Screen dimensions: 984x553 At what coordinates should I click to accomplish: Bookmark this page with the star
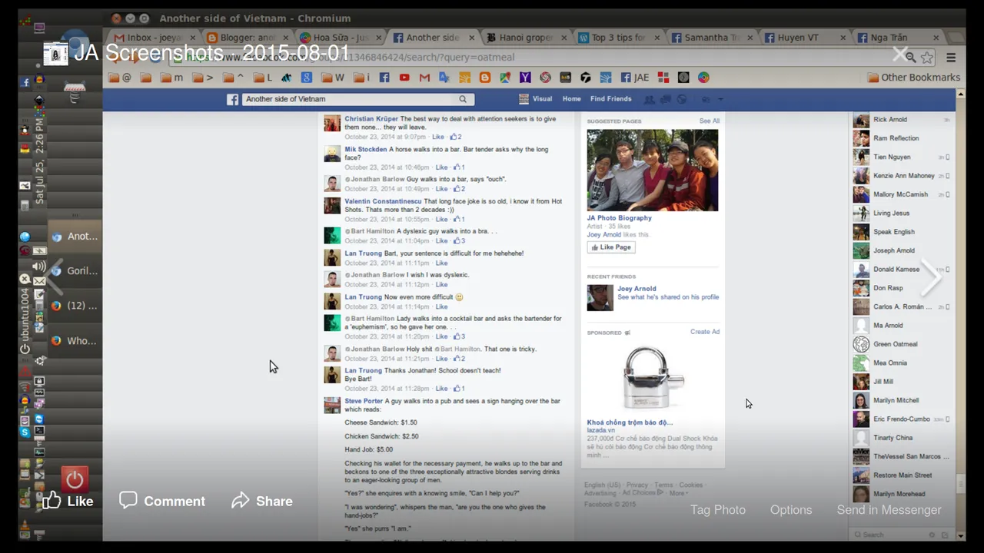coord(927,58)
